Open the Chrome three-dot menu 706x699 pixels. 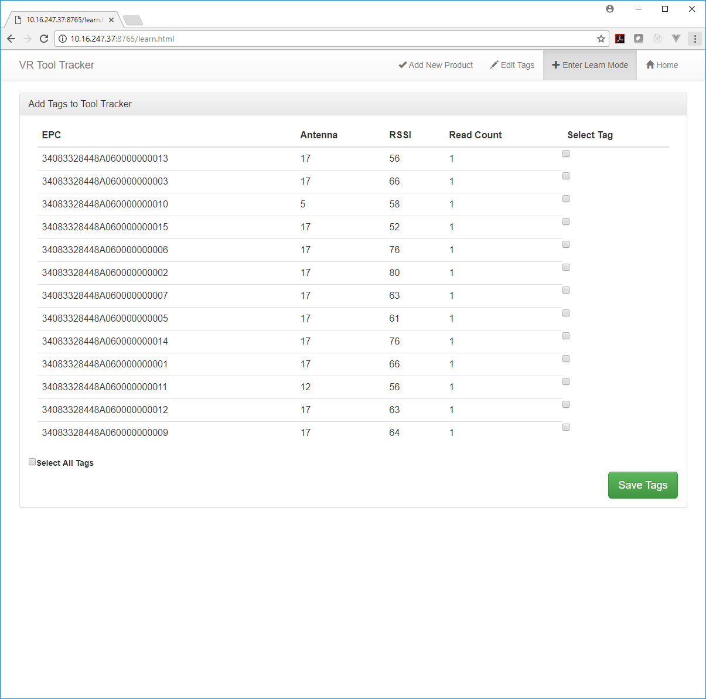(695, 39)
